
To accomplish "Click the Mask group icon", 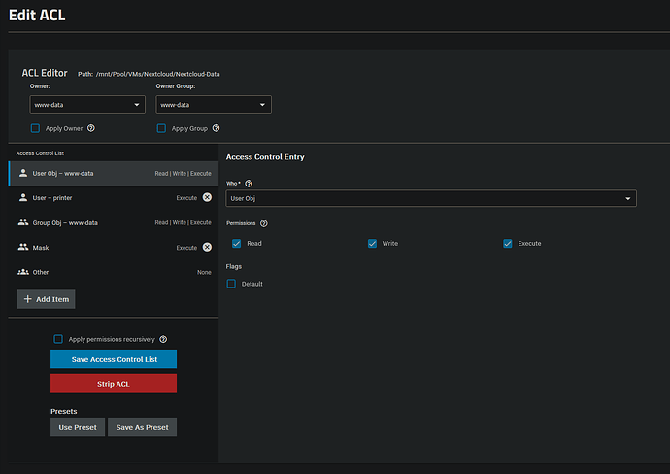I will (23, 247).
